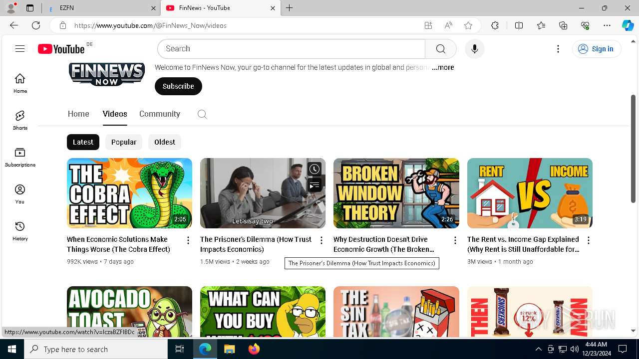This screenshot has width=639, height=359.
Task: Select the Popular filter chip
Action: pos(124,142)
